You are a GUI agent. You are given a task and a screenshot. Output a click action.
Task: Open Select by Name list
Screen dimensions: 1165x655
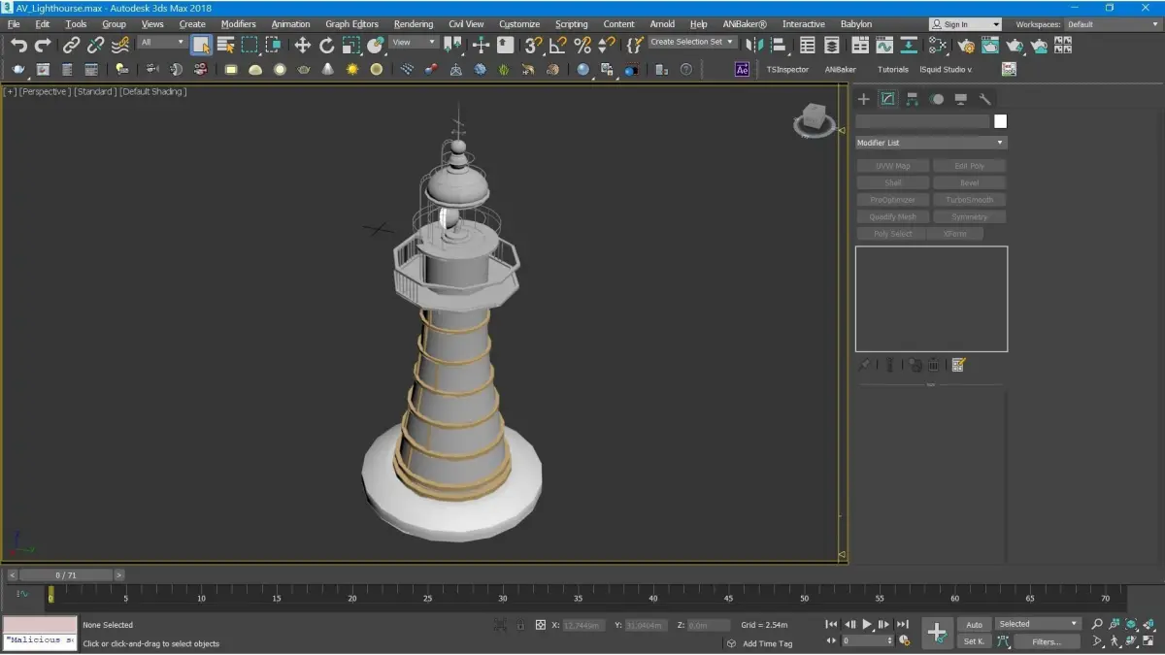225,45
